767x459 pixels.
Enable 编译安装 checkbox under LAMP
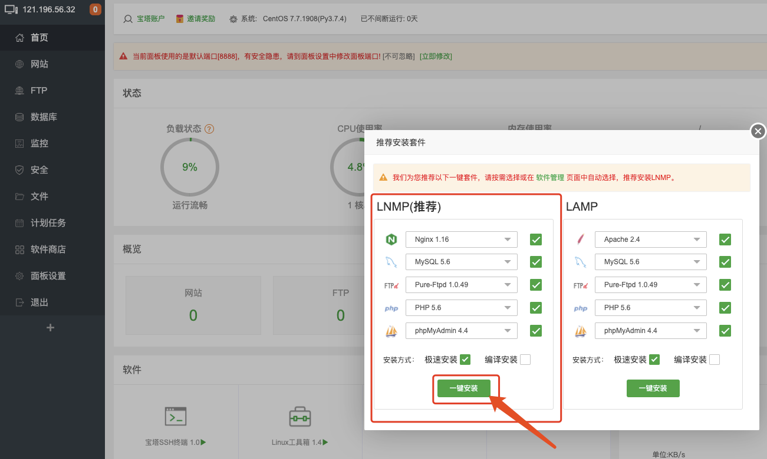[715, 360]
